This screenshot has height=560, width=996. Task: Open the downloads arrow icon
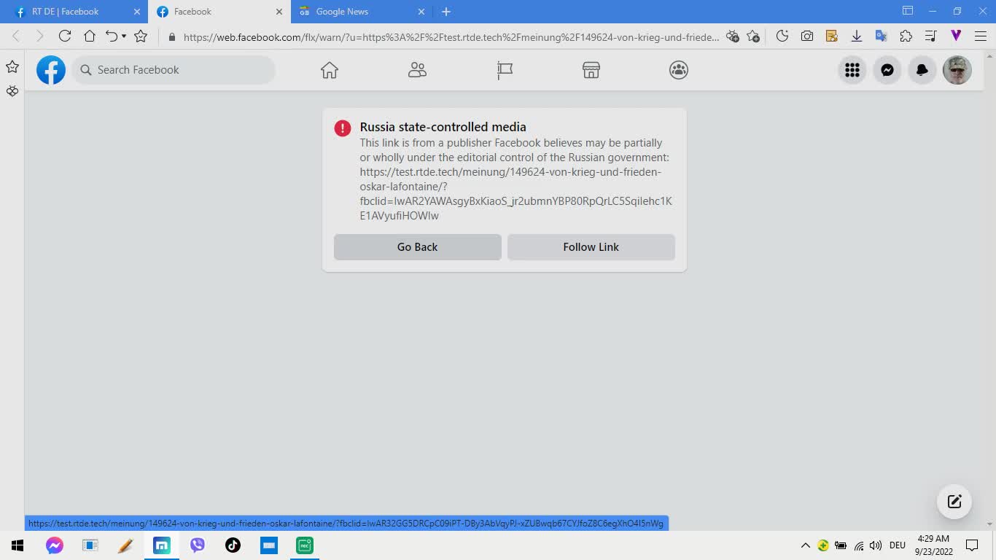[857, 36]
